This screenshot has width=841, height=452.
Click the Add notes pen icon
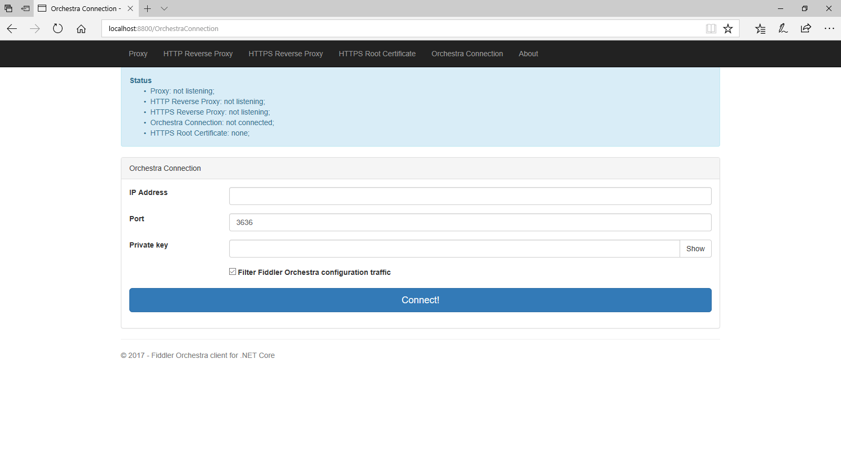point(783,29)
